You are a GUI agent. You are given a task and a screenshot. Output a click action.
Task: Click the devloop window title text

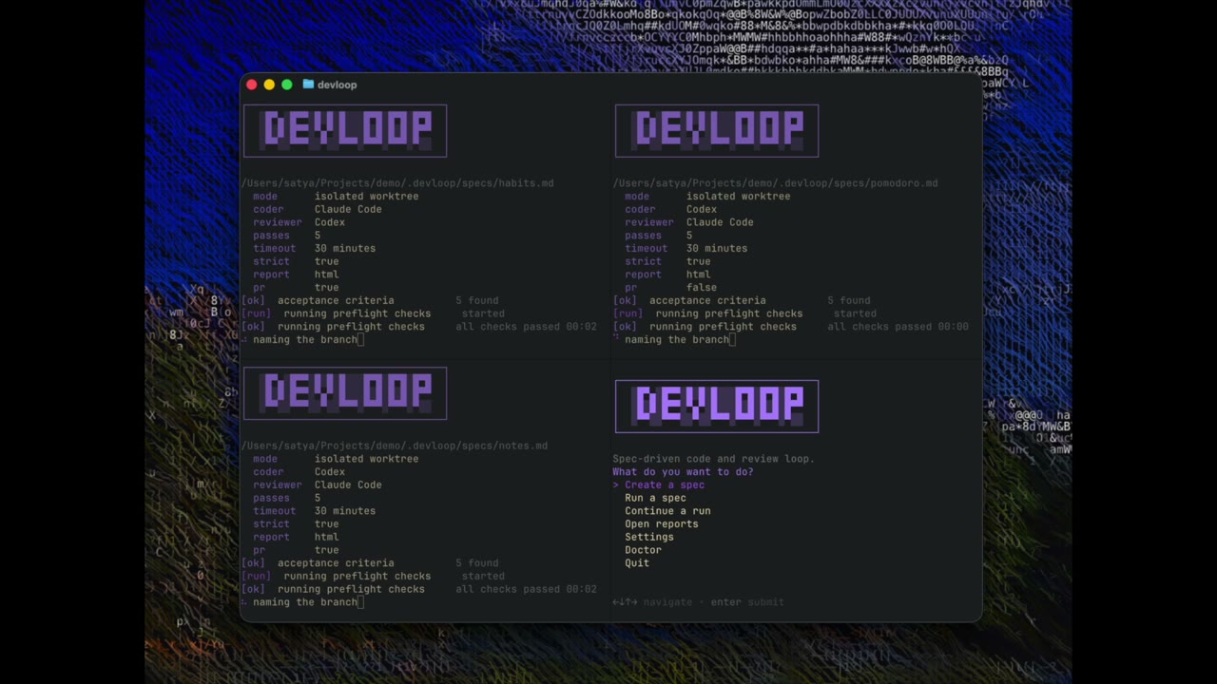(x=338, y=85)
